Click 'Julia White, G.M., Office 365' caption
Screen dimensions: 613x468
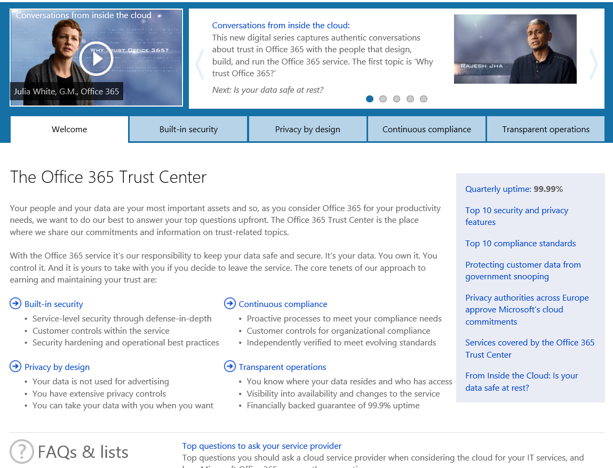67,91
